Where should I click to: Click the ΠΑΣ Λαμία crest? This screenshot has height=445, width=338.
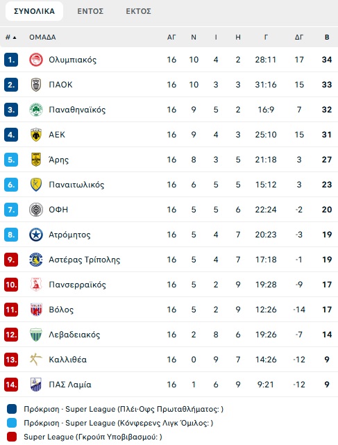(x=36, y=385)
